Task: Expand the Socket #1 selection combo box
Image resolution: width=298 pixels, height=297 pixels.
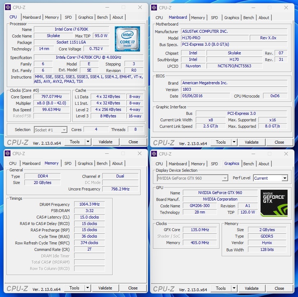Action: point(64,130)
